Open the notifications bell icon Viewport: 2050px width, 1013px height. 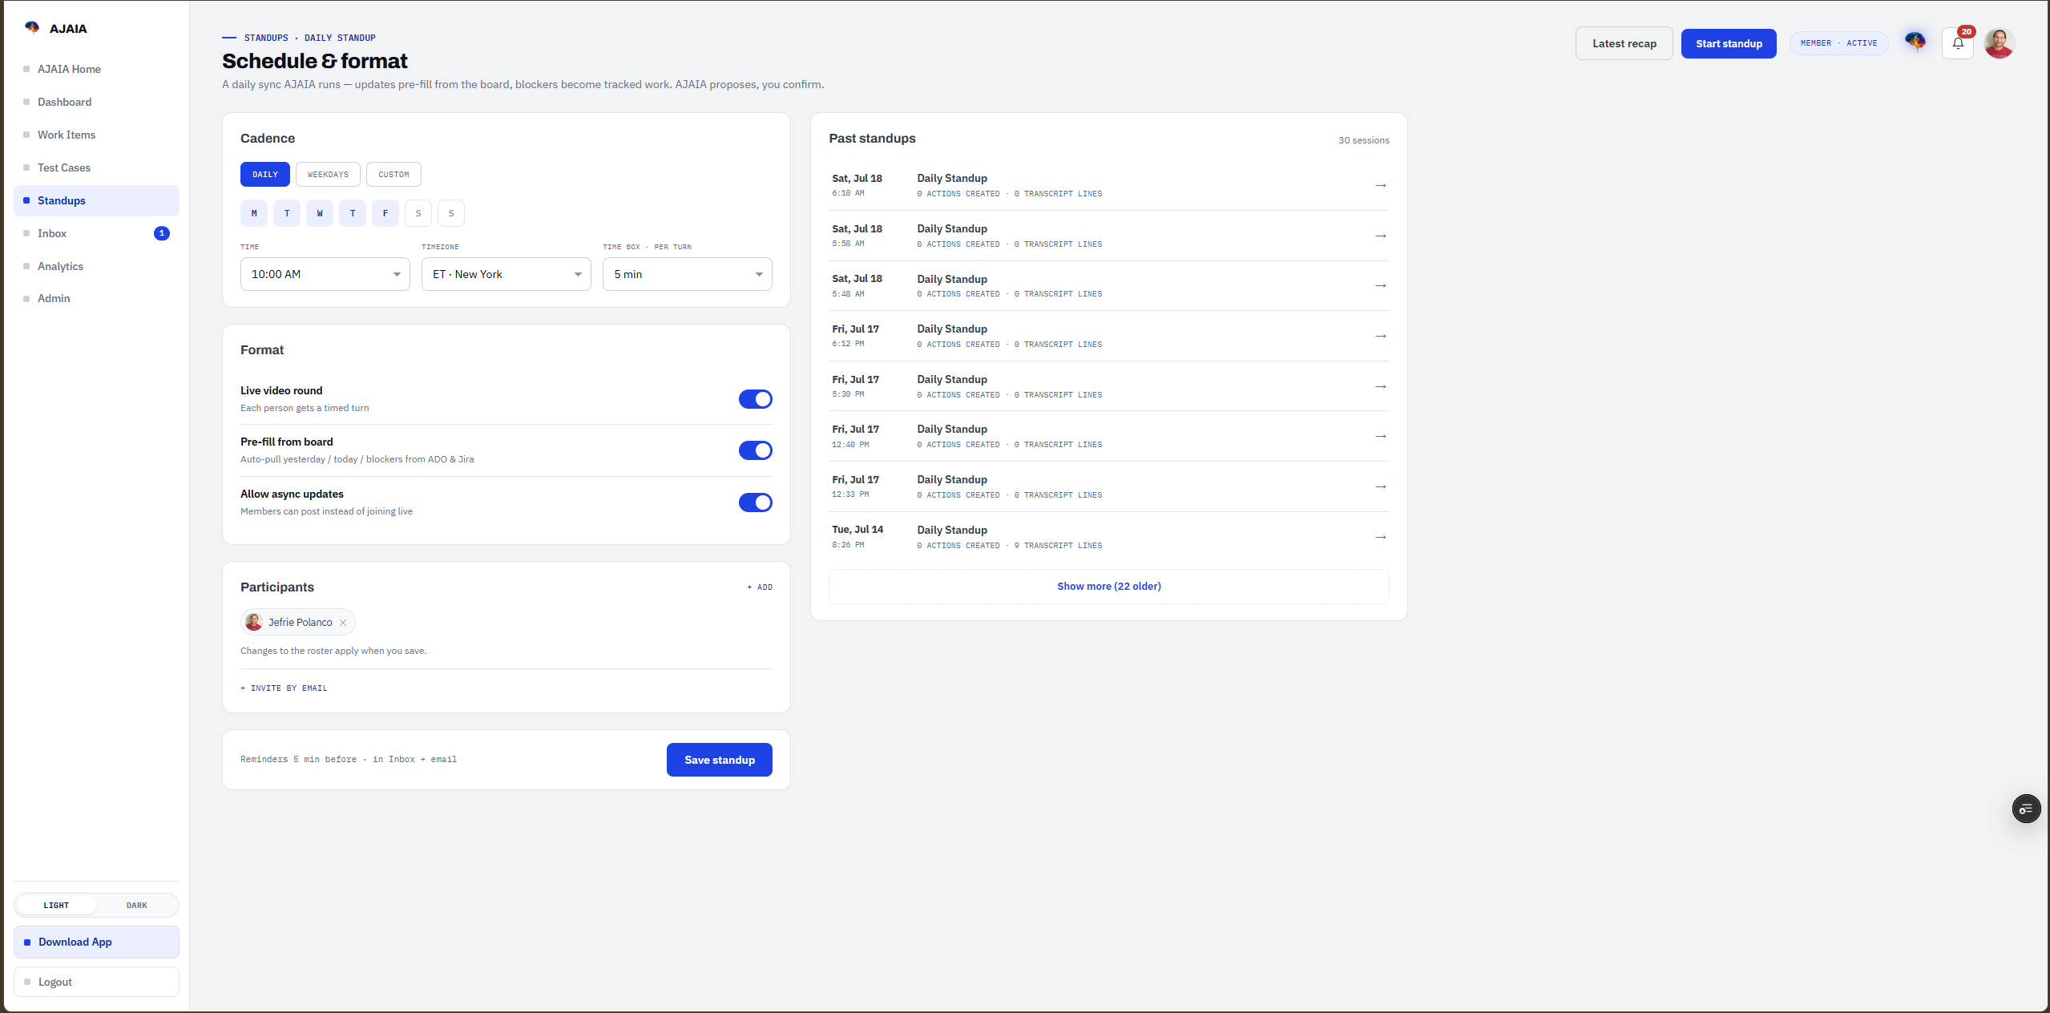pyautogui.click(x=1957, y=43)
